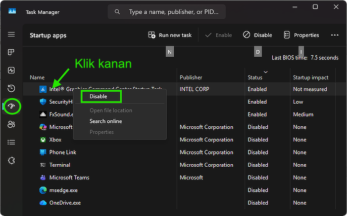Select the Microsoft Teams row name
347x216 pixels.
(x=69, y=178)
